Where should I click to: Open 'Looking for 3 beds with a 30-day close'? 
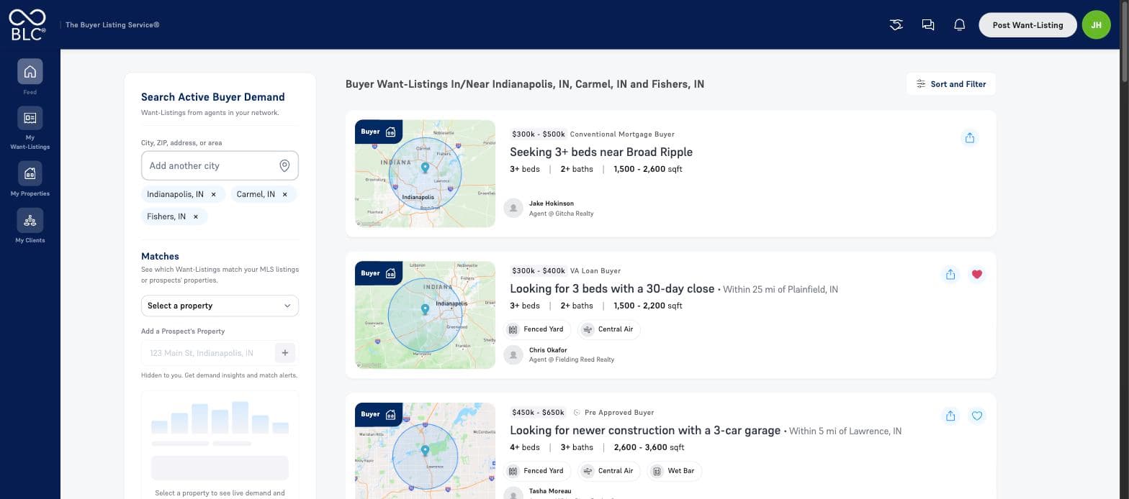(x=612, y=288)
